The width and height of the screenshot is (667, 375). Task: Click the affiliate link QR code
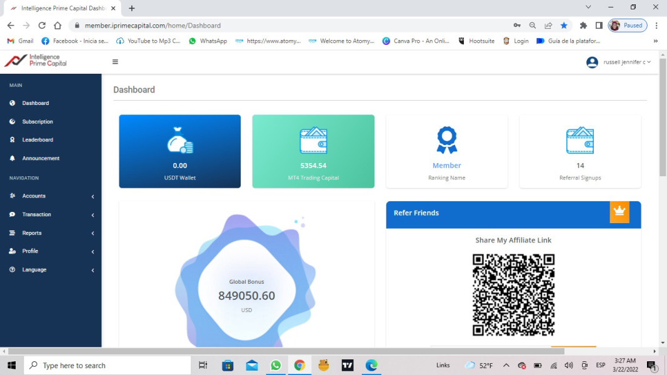click(513, 294)
